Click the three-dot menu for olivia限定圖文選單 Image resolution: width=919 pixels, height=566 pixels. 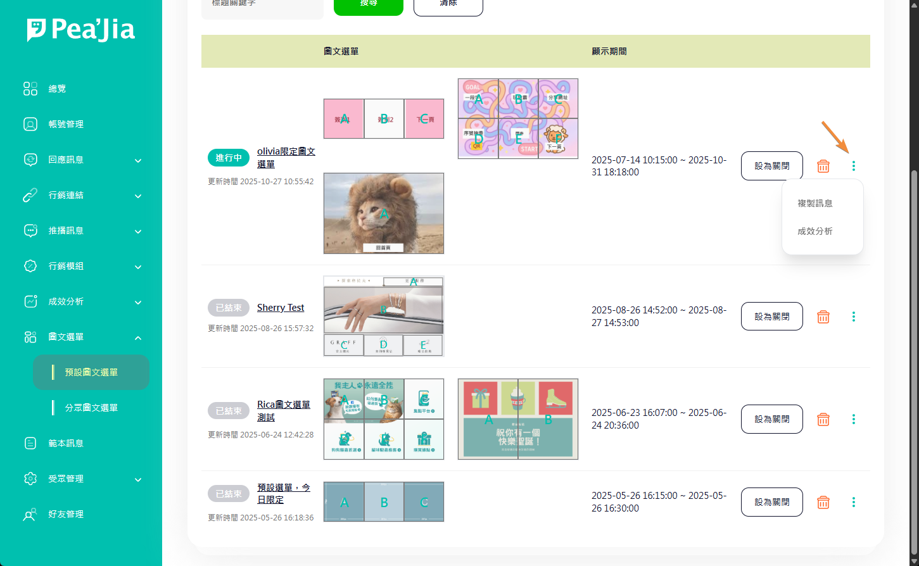coord(854,166)
